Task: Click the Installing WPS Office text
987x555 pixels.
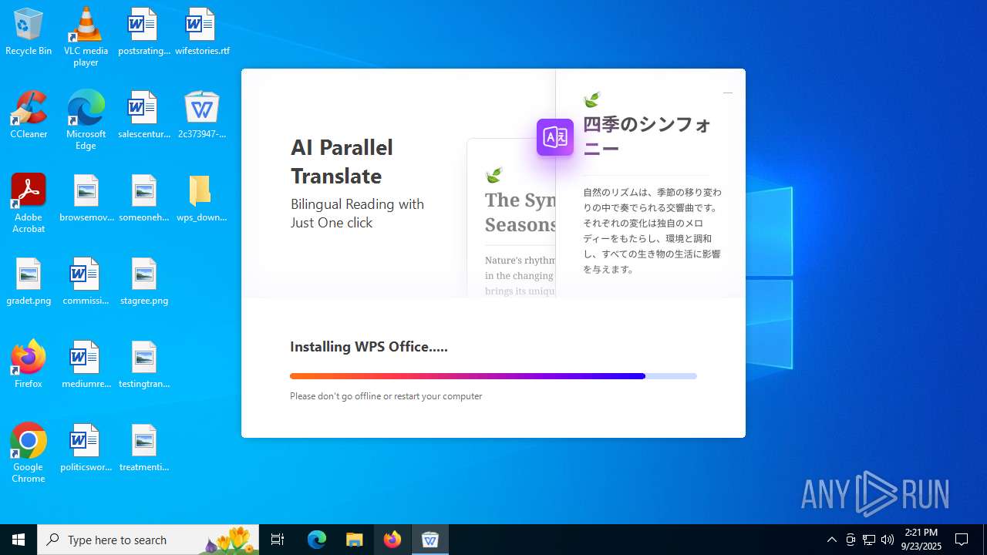Action: pos(369,347)
